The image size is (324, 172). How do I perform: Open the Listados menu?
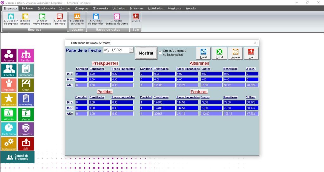[x=119, y=9]
